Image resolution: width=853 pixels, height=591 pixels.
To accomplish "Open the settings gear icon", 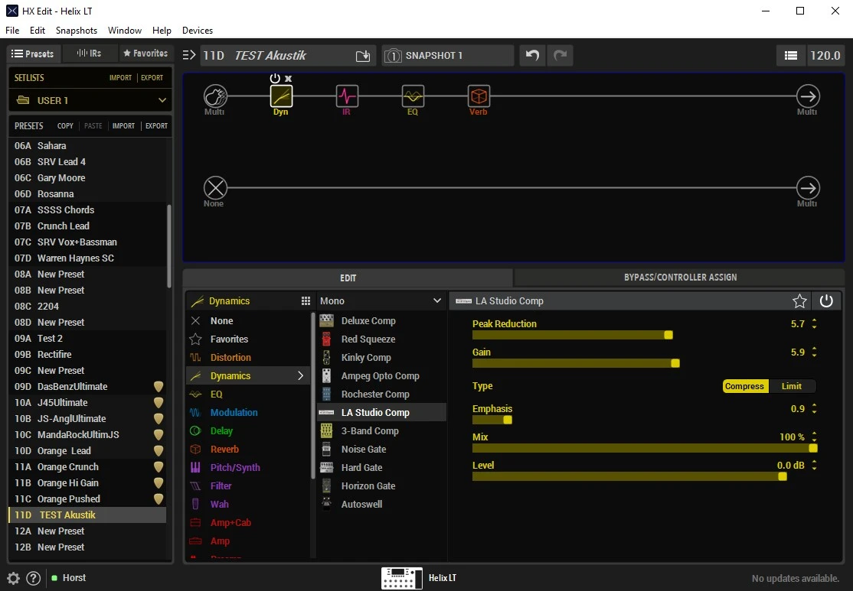I will click(14, 578).
